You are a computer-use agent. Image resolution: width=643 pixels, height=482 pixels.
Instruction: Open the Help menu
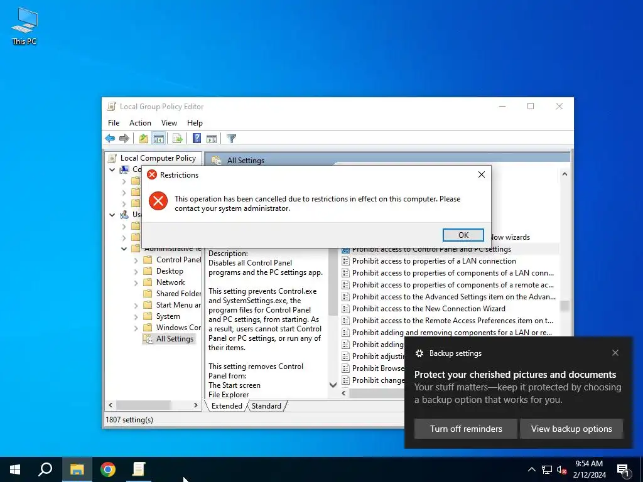(195, 122)
